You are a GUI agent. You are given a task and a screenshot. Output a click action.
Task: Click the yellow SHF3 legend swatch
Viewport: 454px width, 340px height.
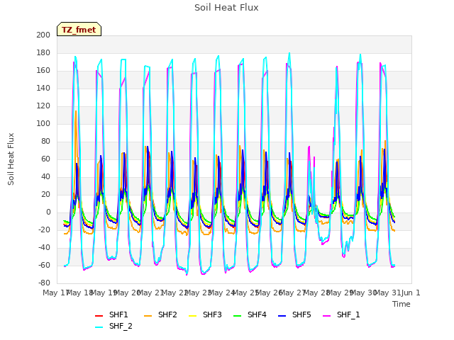[192, 316]
